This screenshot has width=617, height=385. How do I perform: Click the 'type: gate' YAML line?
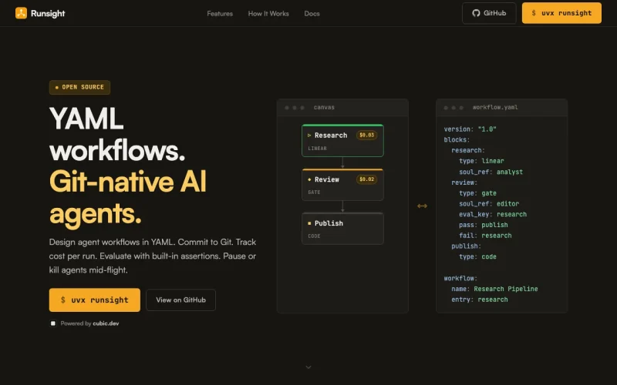[477, 193]
